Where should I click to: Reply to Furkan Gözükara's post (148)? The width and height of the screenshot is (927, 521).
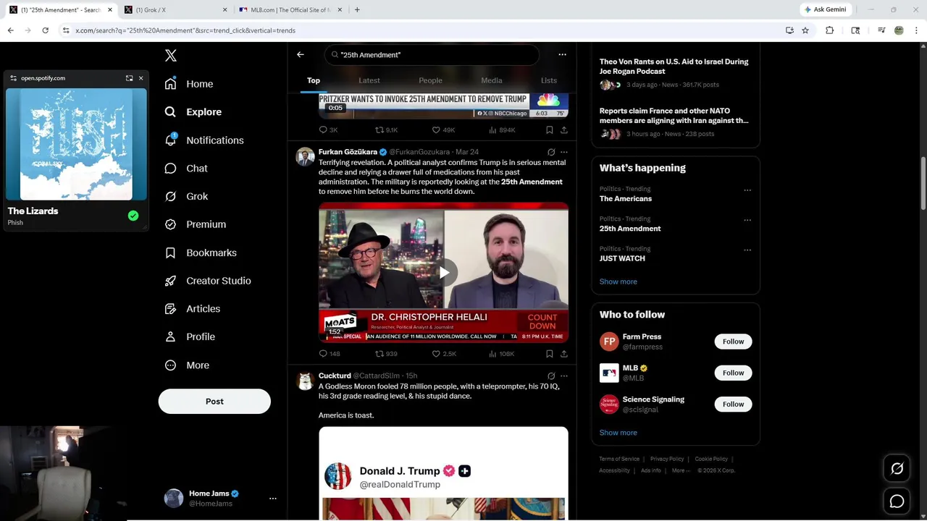(330, 354)
